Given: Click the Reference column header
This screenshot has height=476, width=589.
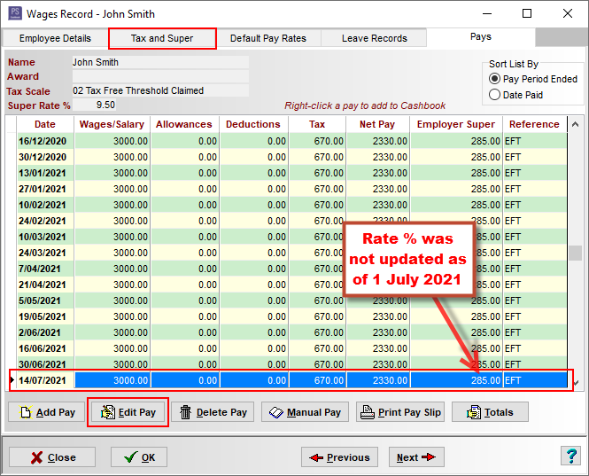Looking at the screenshot, I should pos(535,124).
